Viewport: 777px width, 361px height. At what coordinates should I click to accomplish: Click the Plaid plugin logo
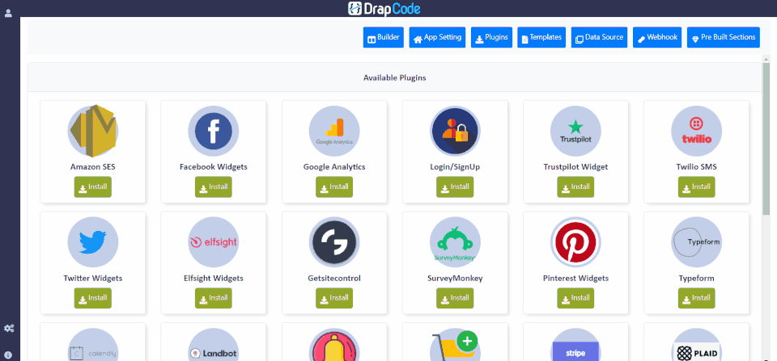[697, 345]
